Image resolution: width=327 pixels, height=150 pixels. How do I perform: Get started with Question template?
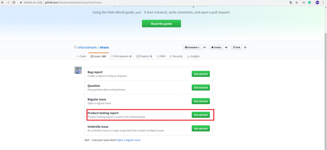[201, 87]
